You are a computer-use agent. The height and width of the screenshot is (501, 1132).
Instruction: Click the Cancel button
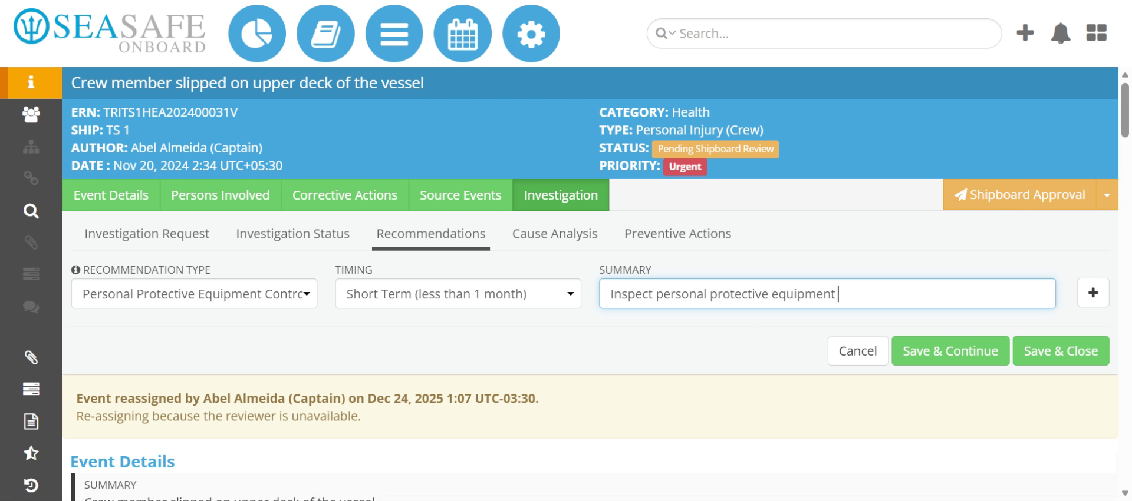pos(858,351)
